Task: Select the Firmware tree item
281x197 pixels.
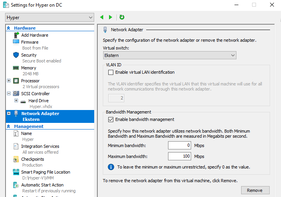Action: coord(30,42)
